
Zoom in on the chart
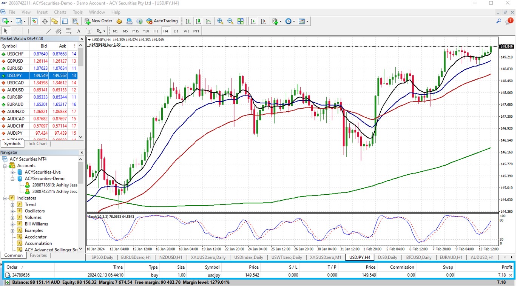[220, 21]
